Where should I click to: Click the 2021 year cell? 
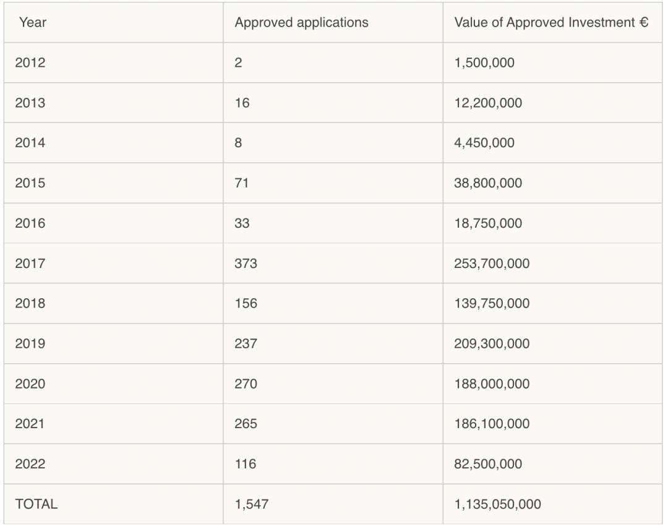(x=30, y=424)
